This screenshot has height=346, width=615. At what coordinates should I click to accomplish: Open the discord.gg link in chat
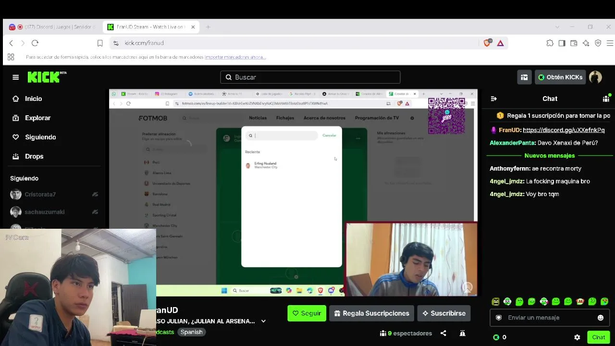[x=564, y=130]
